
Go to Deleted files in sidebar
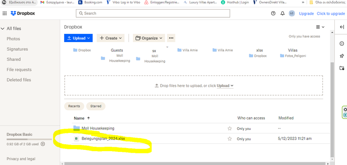[19, 80]
